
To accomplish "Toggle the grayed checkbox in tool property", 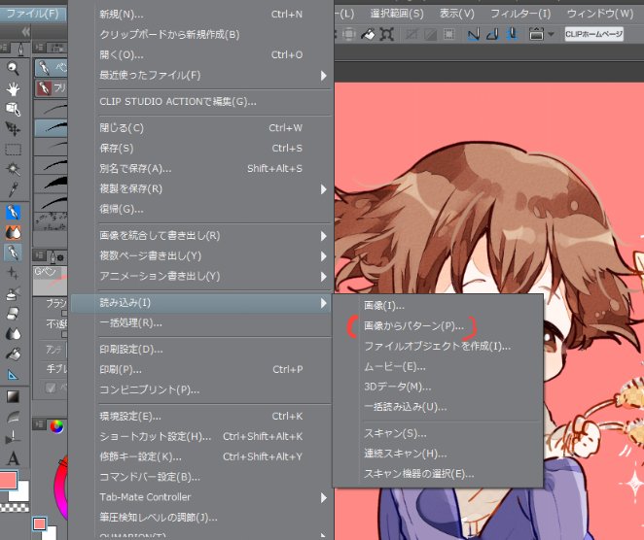I will pyautogui.click(x=51, y=388).
